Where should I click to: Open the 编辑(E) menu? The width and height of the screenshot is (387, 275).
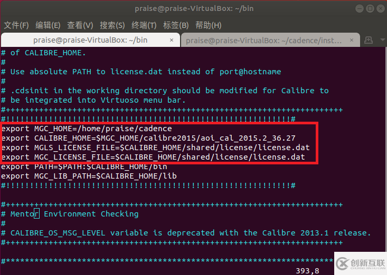[x=48, y=25]
